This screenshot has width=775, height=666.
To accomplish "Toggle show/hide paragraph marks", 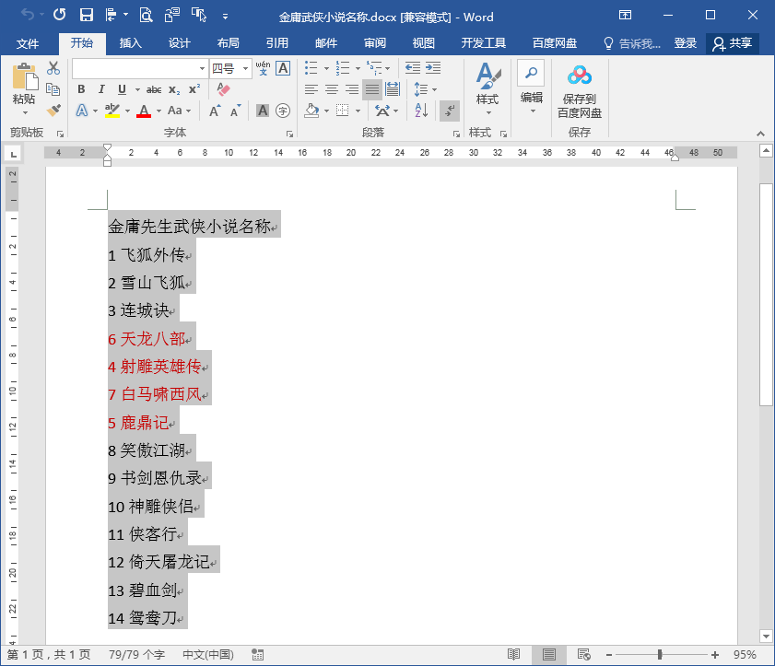I will coord(450,111).
